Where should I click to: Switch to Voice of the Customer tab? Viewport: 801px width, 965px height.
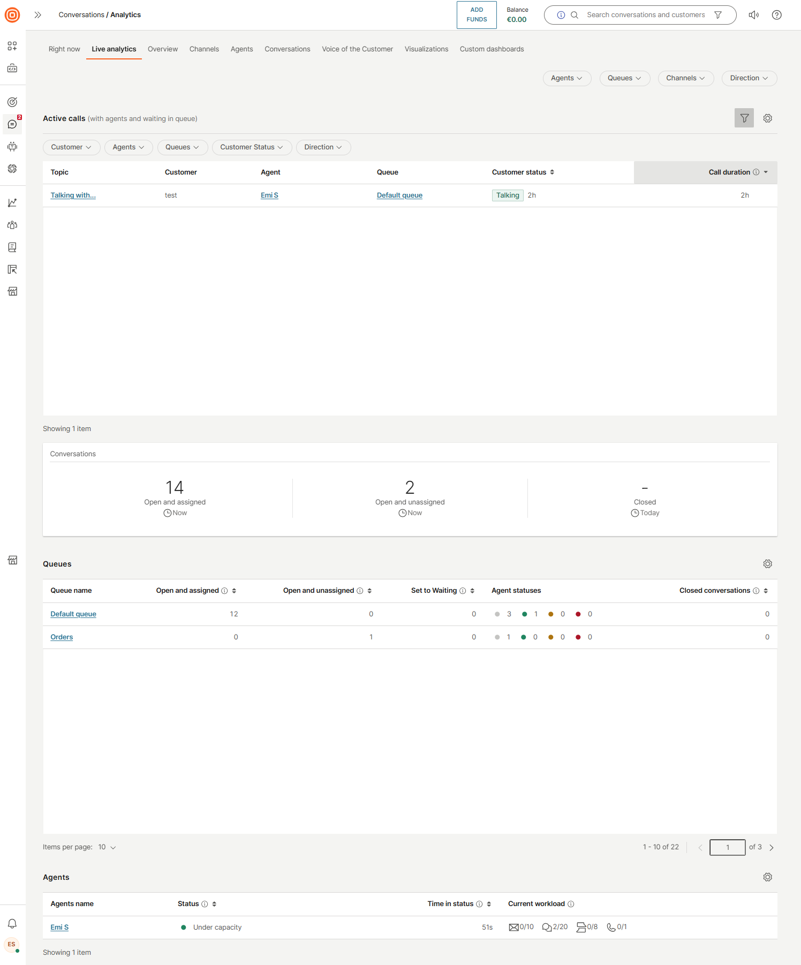(357, 49)
